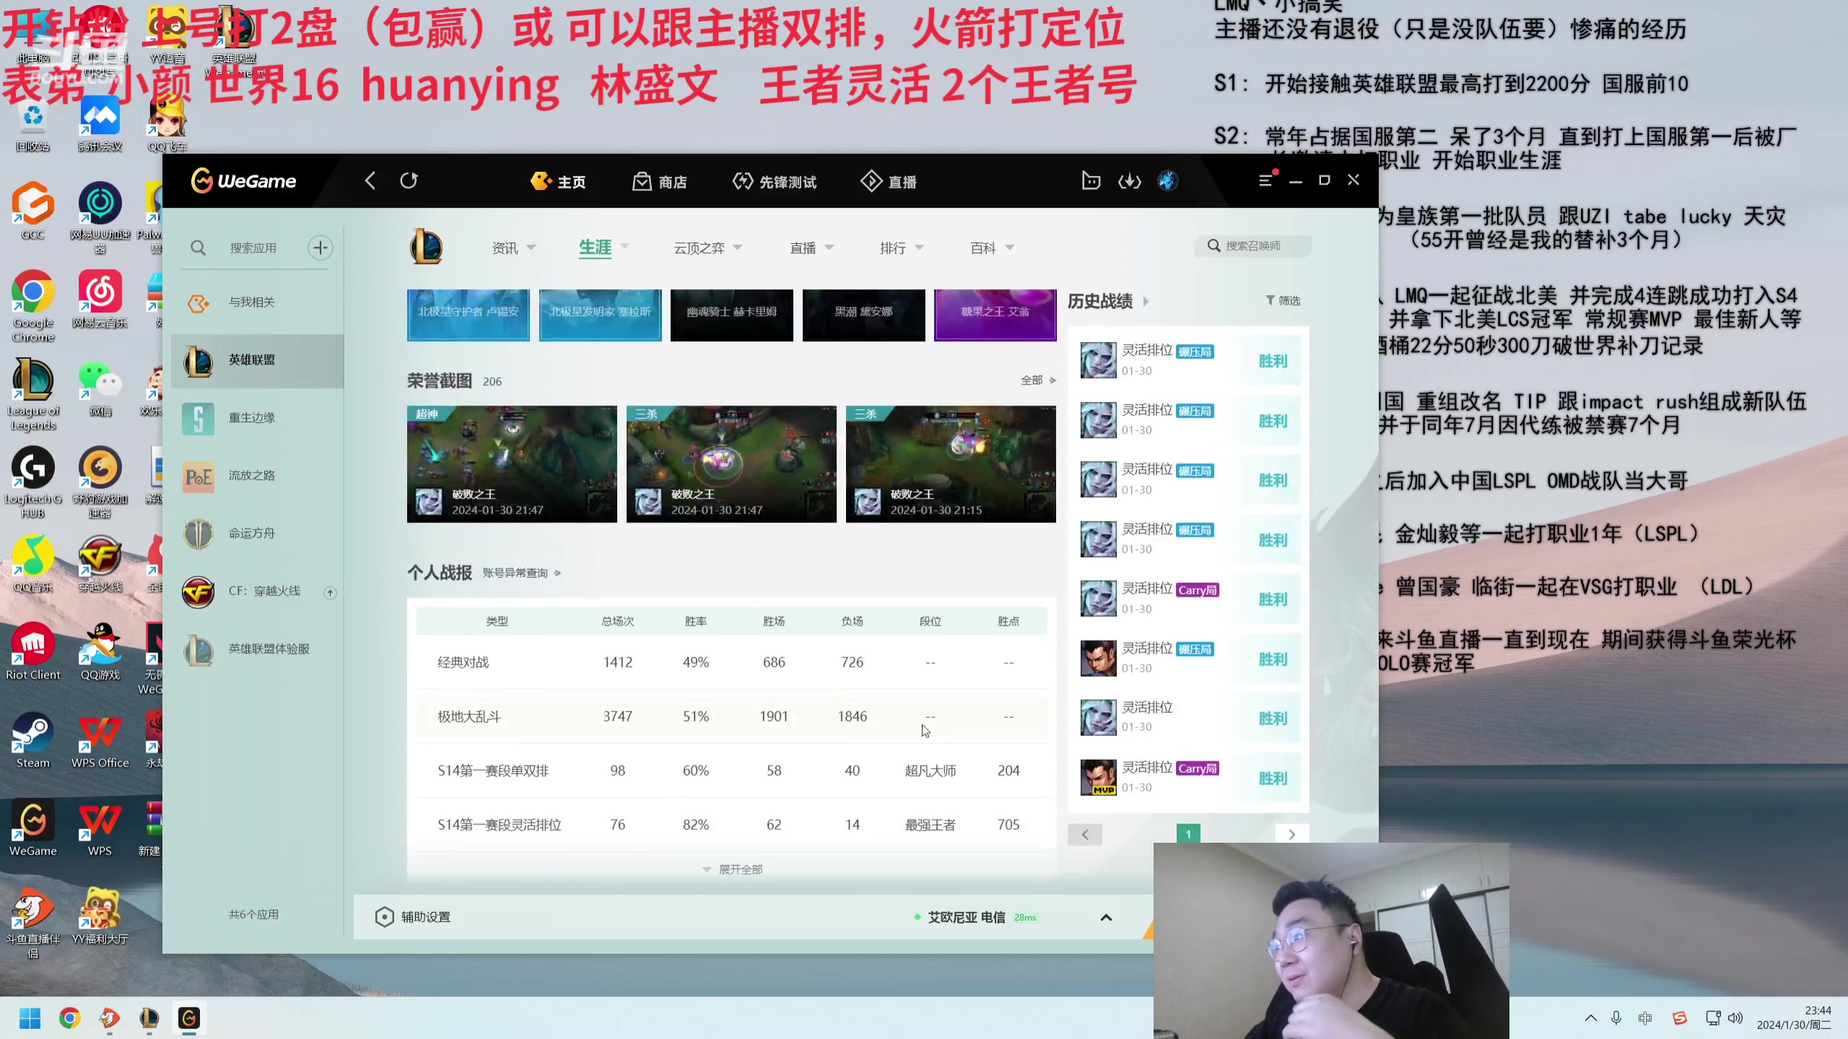Open the 筛选 filter

click(x=1283, y=300)
